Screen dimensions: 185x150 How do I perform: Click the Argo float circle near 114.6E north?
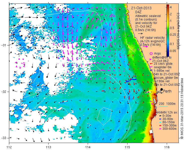(x=112, y=15)
